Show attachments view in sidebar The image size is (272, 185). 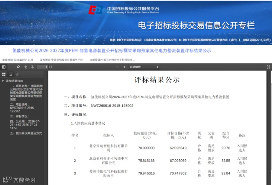(x=18, y=74)
